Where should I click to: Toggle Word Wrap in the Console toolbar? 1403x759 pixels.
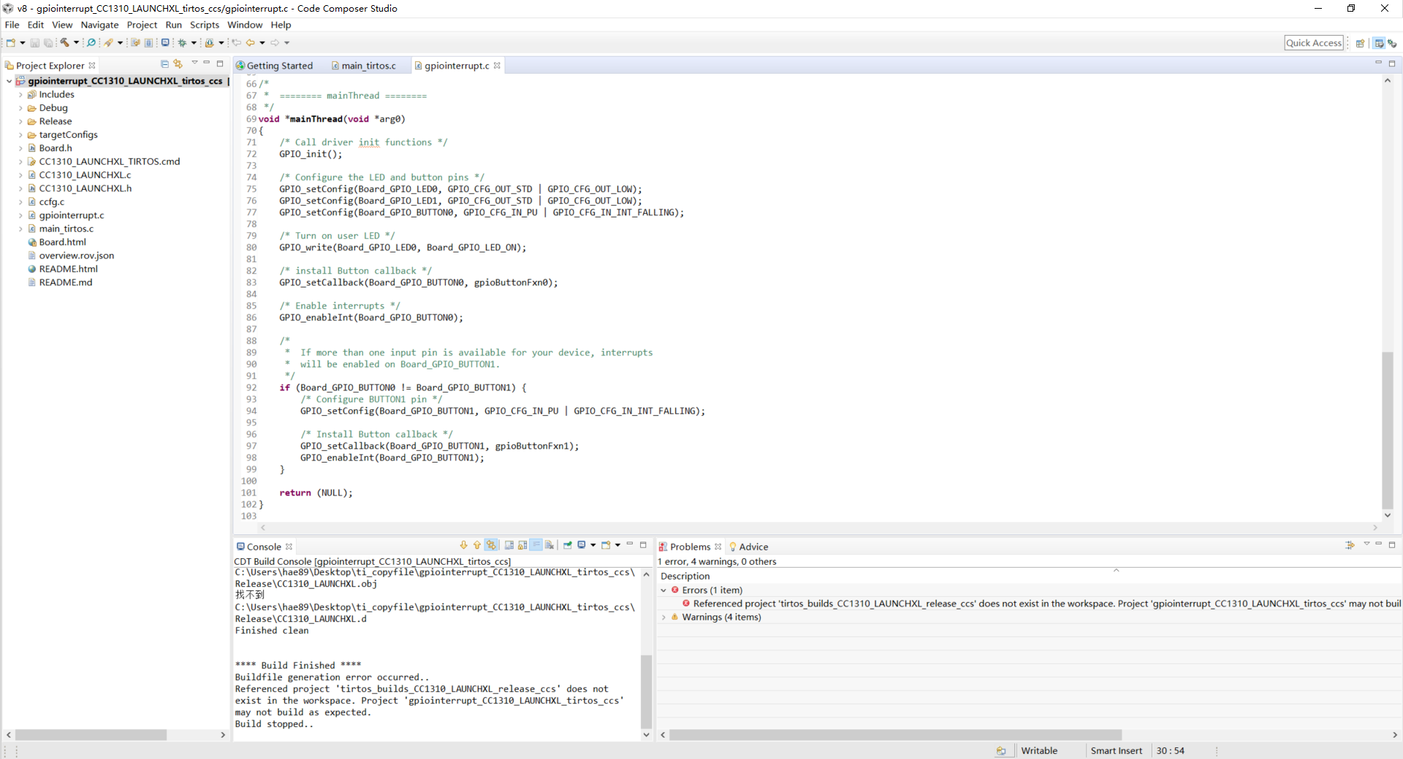(x=536, y=545)
